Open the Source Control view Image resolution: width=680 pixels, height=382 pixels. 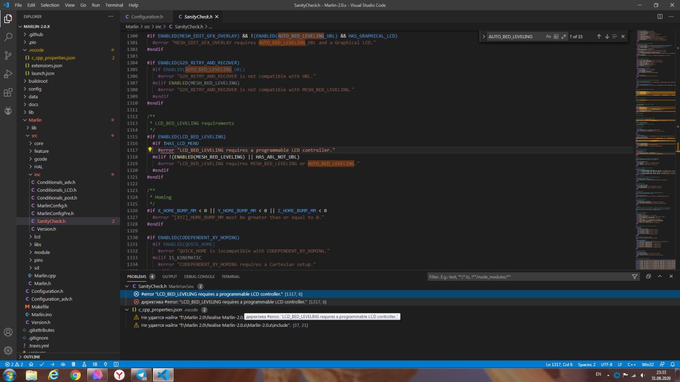pos(8,55)
